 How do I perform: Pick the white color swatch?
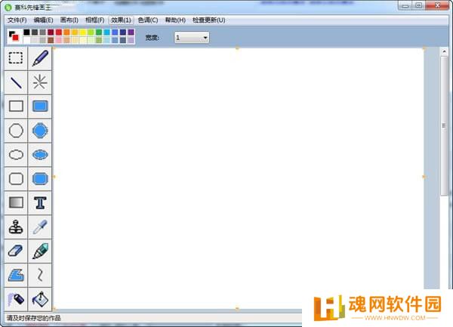tap(26, 40)
